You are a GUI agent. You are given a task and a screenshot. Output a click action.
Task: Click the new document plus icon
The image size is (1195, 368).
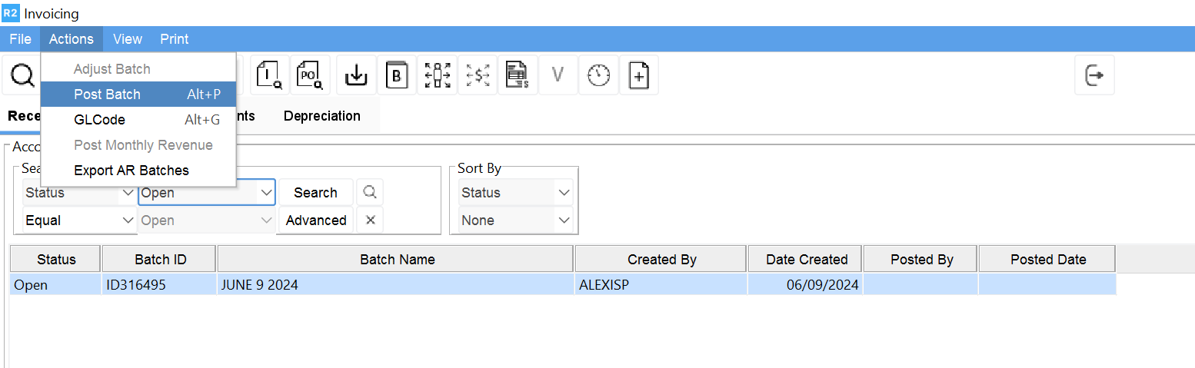point(639,75)
